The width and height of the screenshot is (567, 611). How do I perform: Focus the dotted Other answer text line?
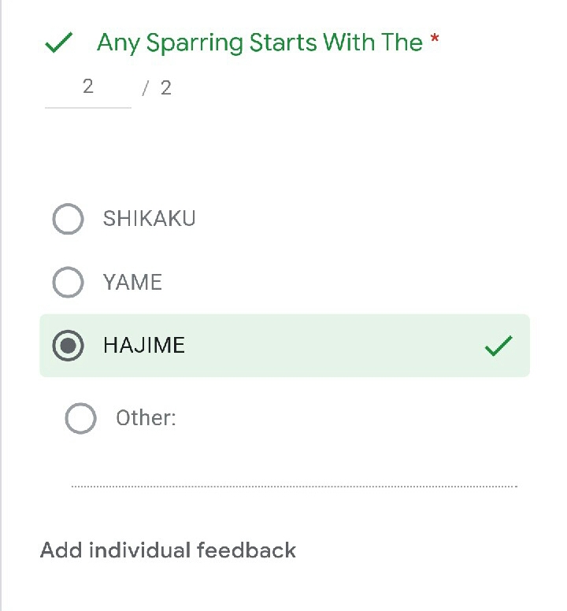[x=294, y=486]
